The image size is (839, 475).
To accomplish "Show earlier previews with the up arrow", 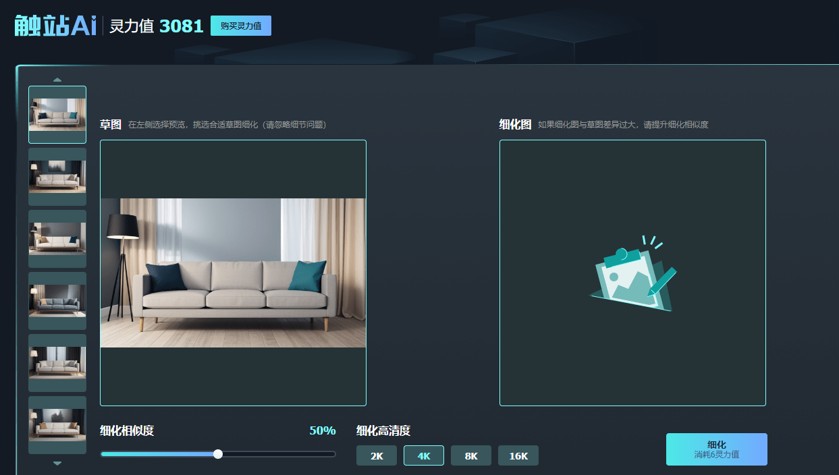I will tap(57, 80).
